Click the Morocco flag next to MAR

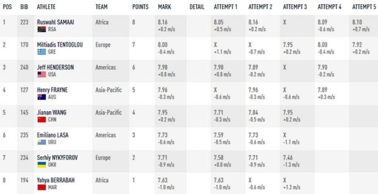coord(42,187)
